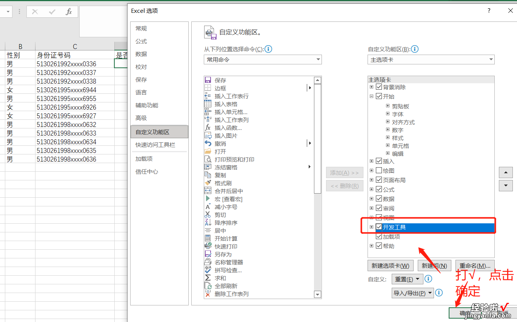Screen dimensions: 517x322
Task: Select the 求和 sigma command icon
Action: click(208, 278)
